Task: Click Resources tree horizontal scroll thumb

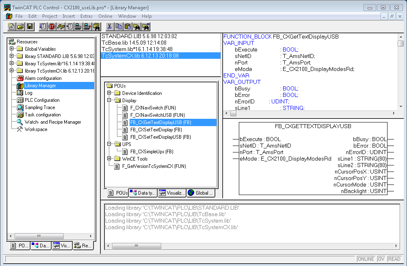Action: pyautogui.click(x=39, y=236)
